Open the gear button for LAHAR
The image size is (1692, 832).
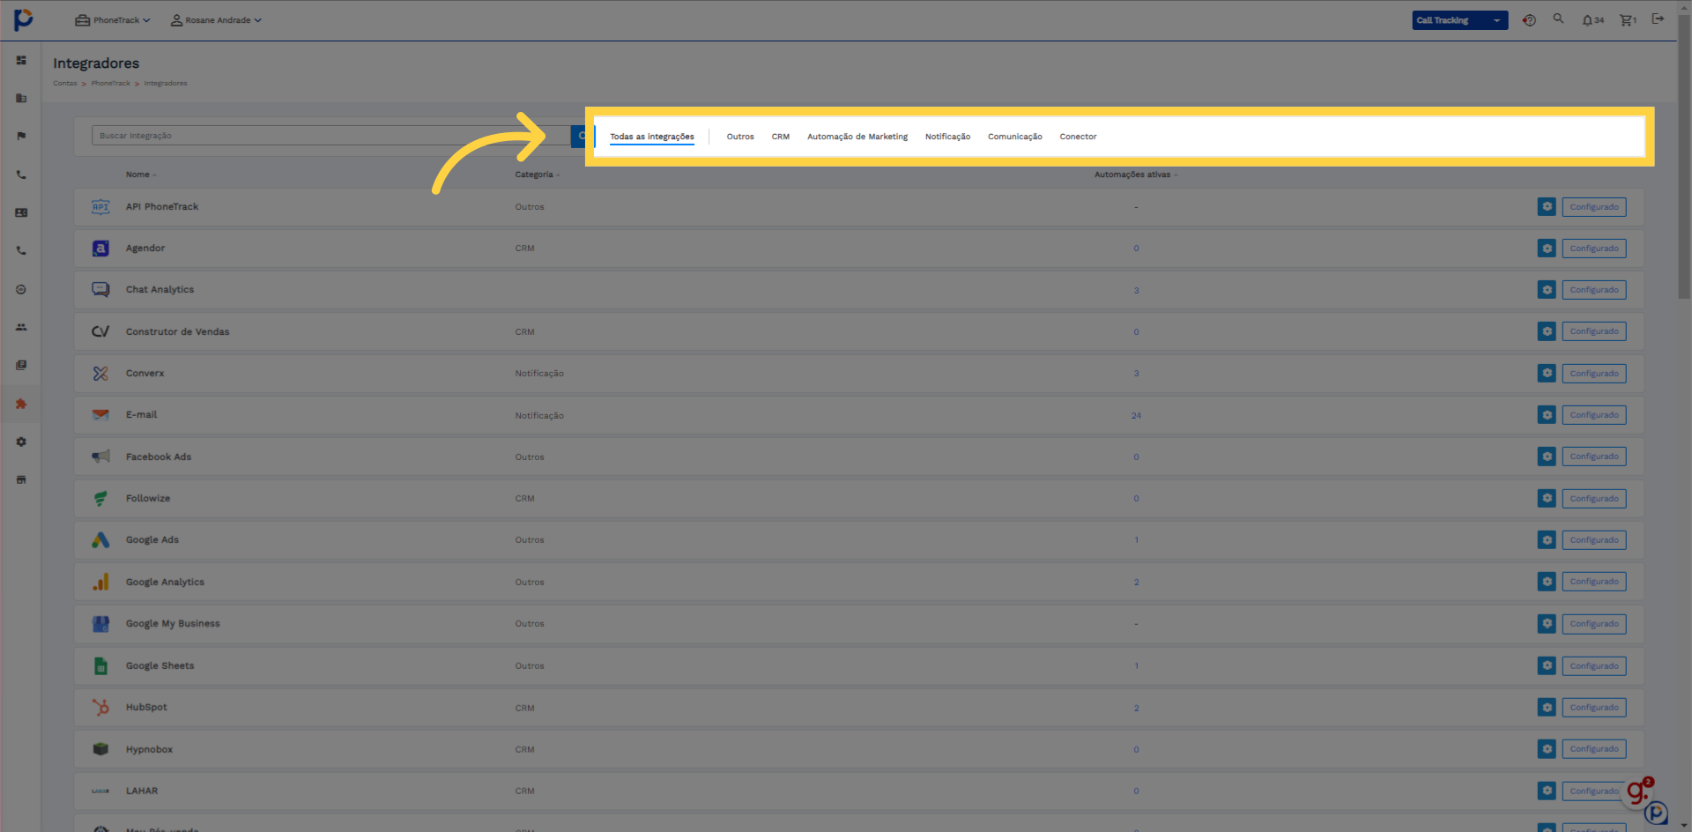click(x=1547, y=791)
